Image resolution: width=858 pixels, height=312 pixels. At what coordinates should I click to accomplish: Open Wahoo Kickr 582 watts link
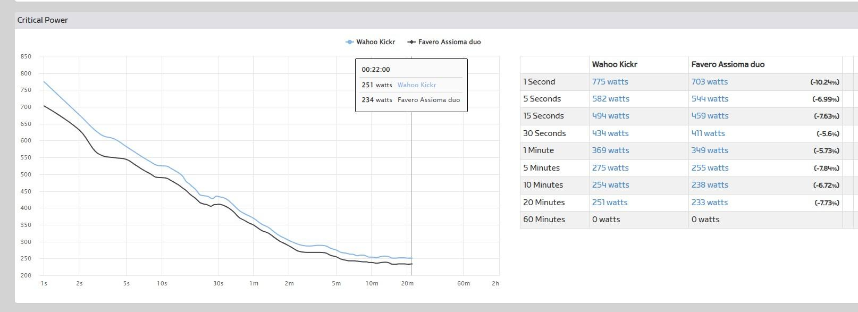pos(610,99)
